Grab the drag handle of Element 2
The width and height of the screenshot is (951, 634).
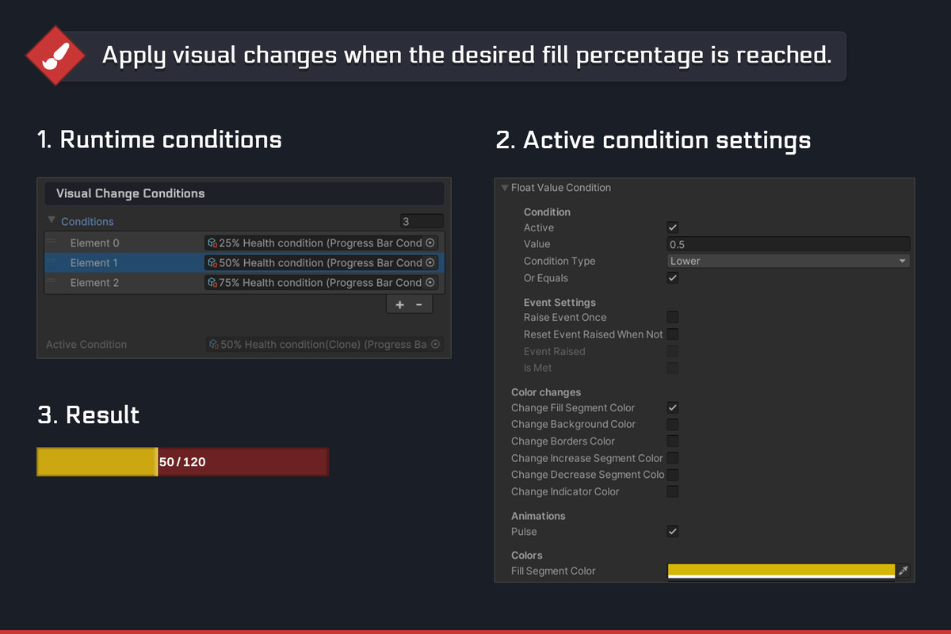[x=51, y=281]
